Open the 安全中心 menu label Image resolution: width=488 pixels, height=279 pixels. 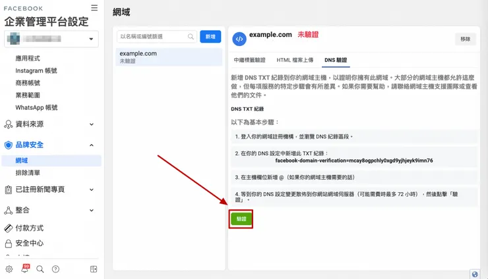pos(30,243)
